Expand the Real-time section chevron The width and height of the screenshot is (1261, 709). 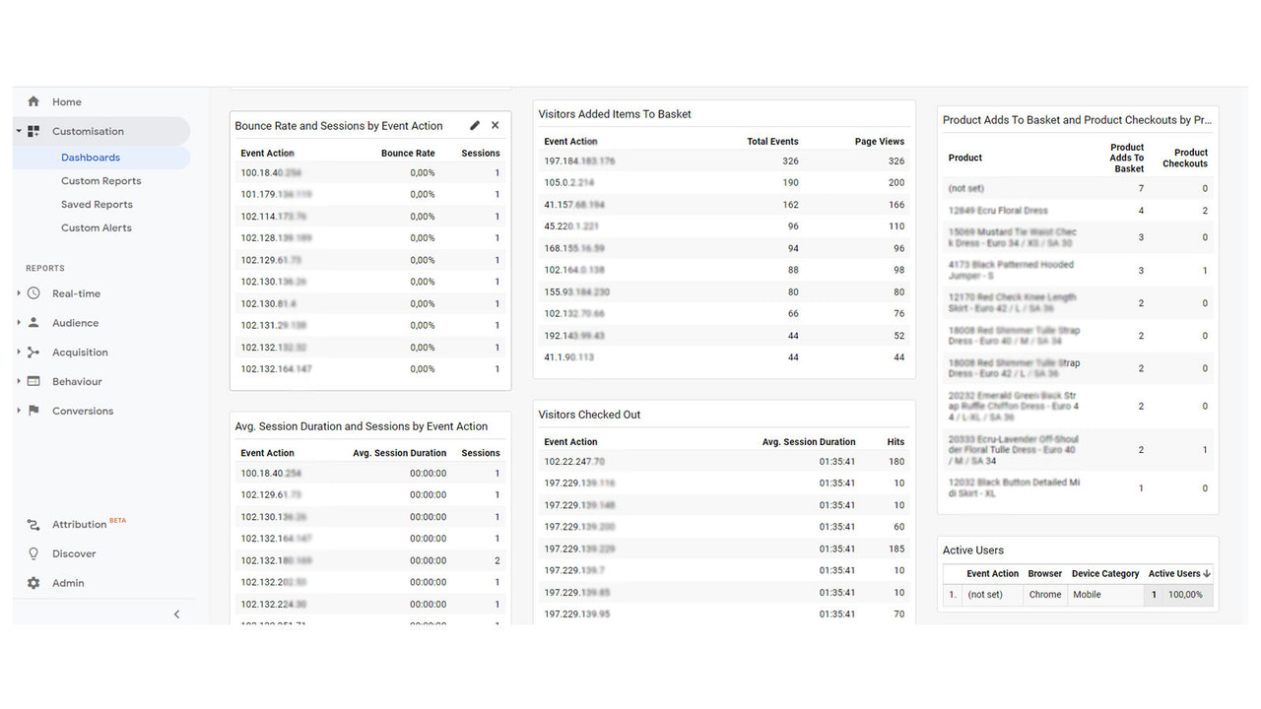(18, 293)
